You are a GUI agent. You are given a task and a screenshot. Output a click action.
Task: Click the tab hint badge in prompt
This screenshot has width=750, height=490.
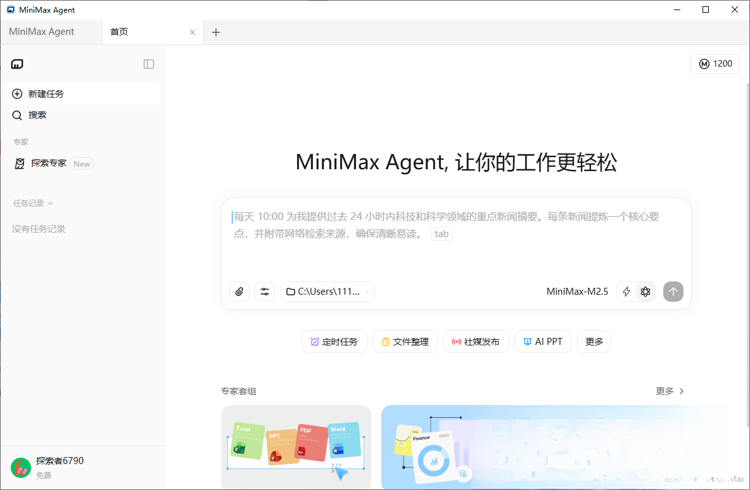tap(442, 234)
